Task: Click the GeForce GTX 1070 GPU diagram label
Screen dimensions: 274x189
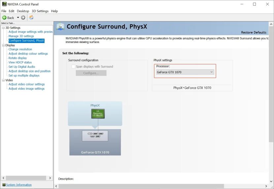Action: click(x=95, y=152)
